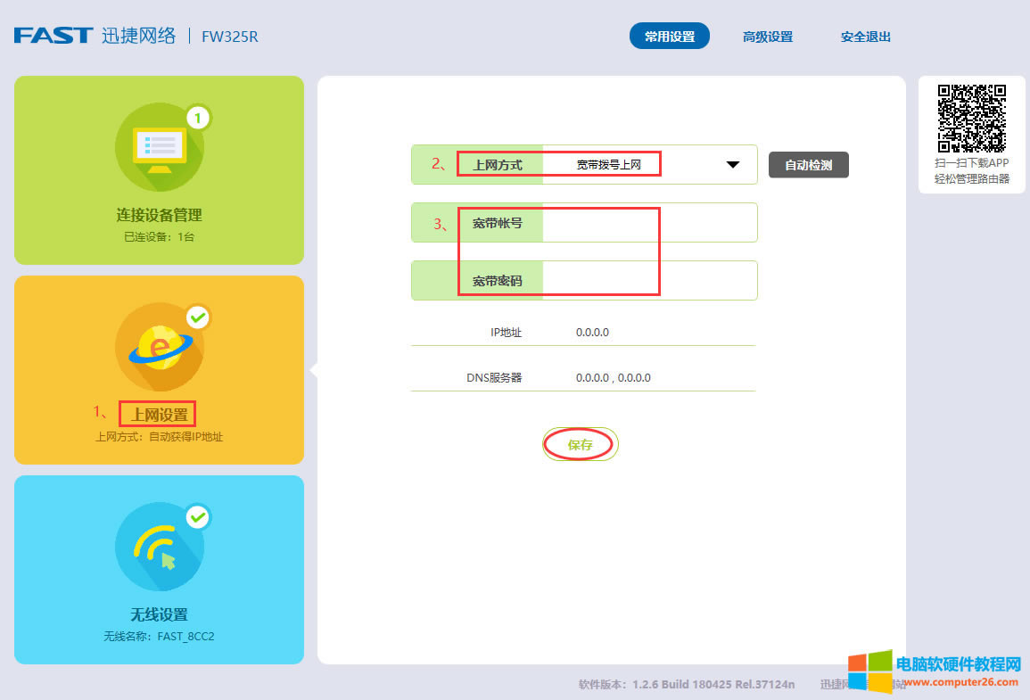Click the device count badge showing 1
This screenshot has height=700, width=1030.
(198, 117)
